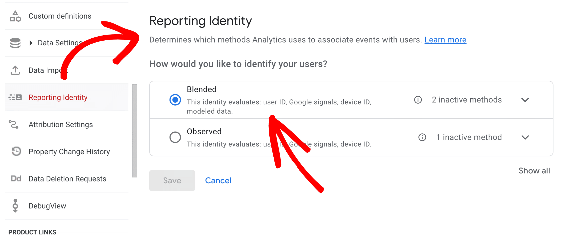Click the Data Deletion Requests Dd icon
Screen dimensions: 563x243
16,179
